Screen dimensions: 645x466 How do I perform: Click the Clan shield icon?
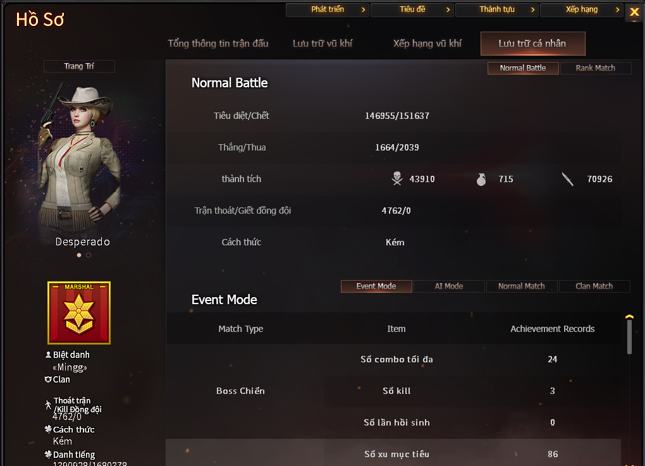[48, 379]
